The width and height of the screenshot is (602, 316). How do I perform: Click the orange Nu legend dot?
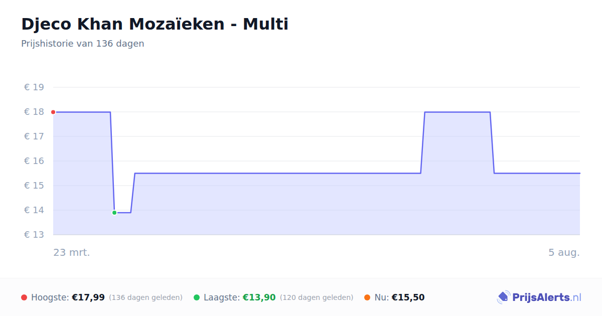click(367, 297)
